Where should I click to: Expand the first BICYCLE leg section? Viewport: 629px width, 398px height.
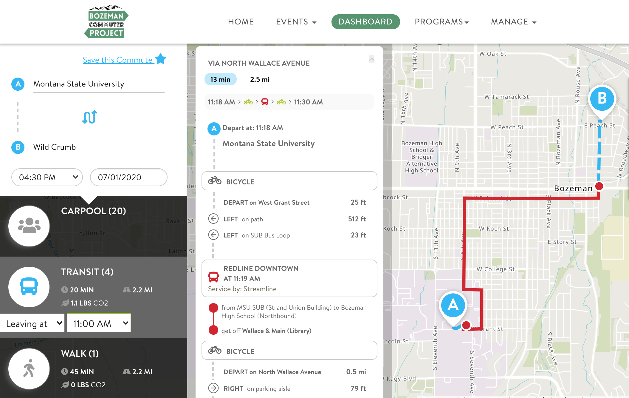pyautogui.click(x=289, y=181)
